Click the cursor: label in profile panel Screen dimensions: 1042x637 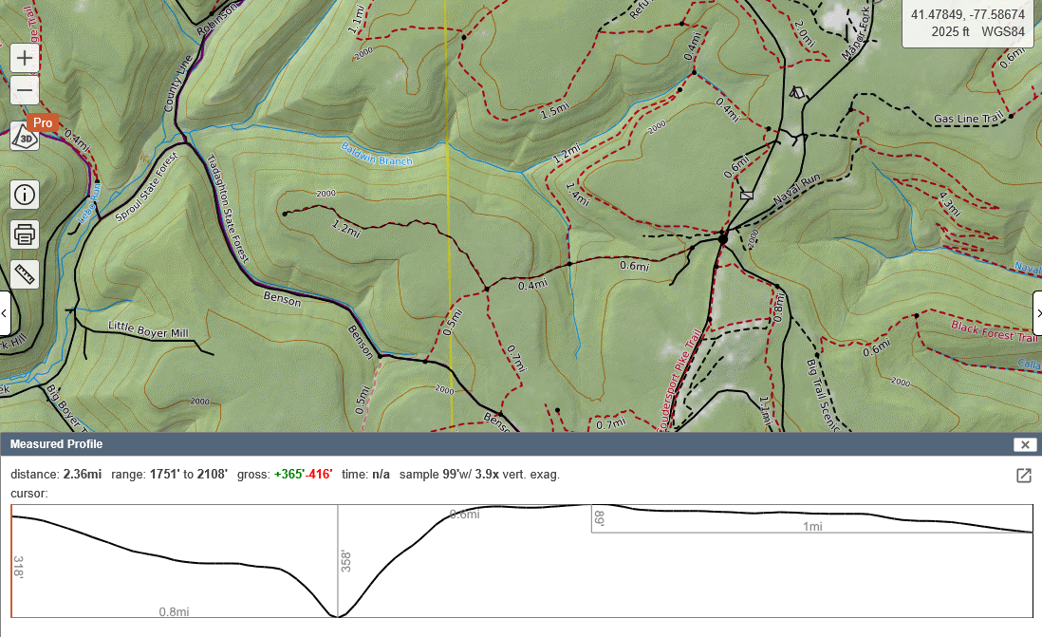pos(29,494)
